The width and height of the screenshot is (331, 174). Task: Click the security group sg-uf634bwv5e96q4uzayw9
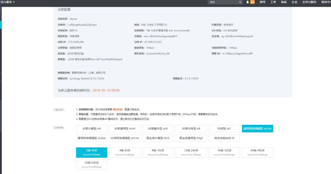[x=237, y=36]
